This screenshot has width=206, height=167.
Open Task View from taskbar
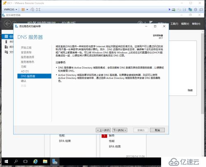(x=26, y=161)
